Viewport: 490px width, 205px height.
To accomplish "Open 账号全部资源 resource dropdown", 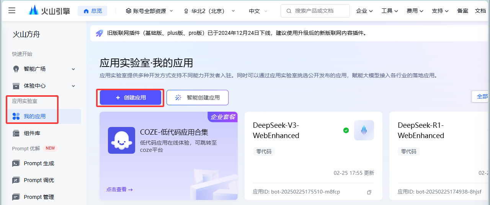I will pyautogui.click(x=150, y=11).
